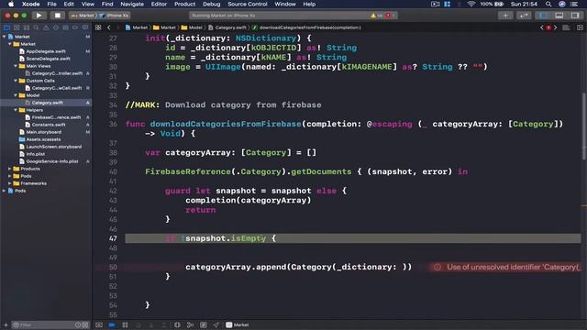587x330 pixels.
Task: Open the related items grid icon
Action: point(98,27)
